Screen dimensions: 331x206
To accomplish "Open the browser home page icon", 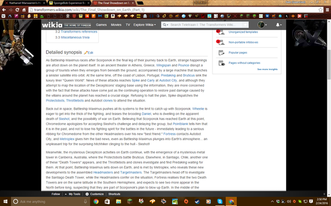I will (x=24, y=10).
